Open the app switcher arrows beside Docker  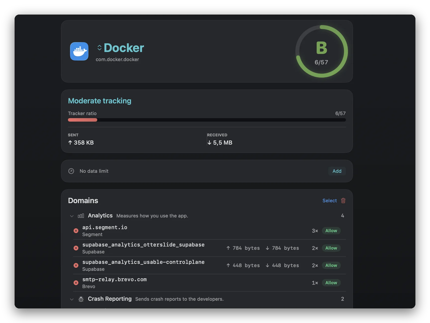click(x=99, y=48)
